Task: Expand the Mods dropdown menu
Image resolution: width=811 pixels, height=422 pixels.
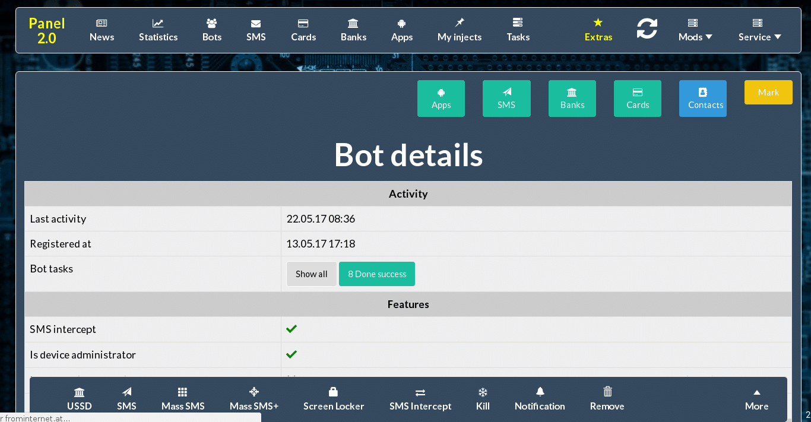Action: 695,30
